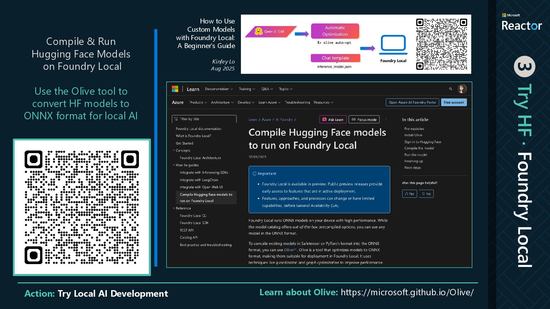Click the Ask Learn button
550x309 pixels.
[333, 120]
